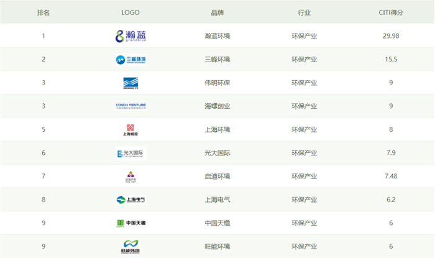Open the 中国天楹 brand name link
Screen dimensions: 435x258
point(217,223)
